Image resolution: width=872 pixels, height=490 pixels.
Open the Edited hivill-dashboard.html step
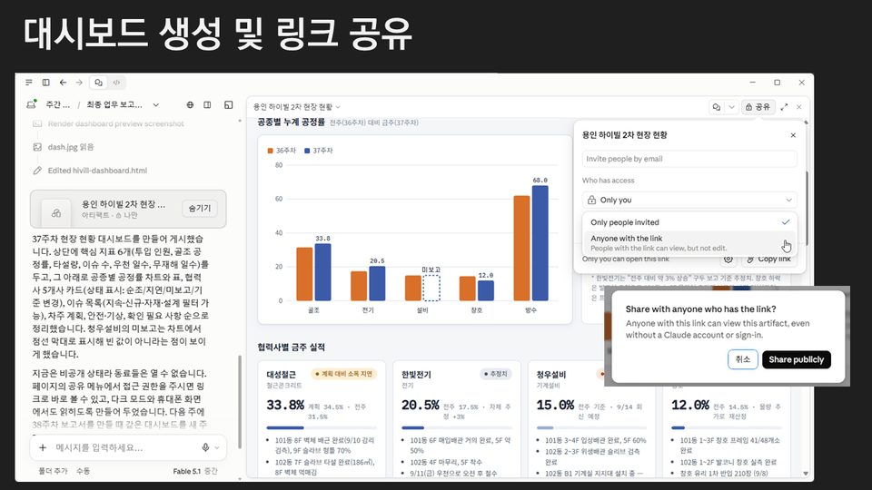[x=97, y=171]
